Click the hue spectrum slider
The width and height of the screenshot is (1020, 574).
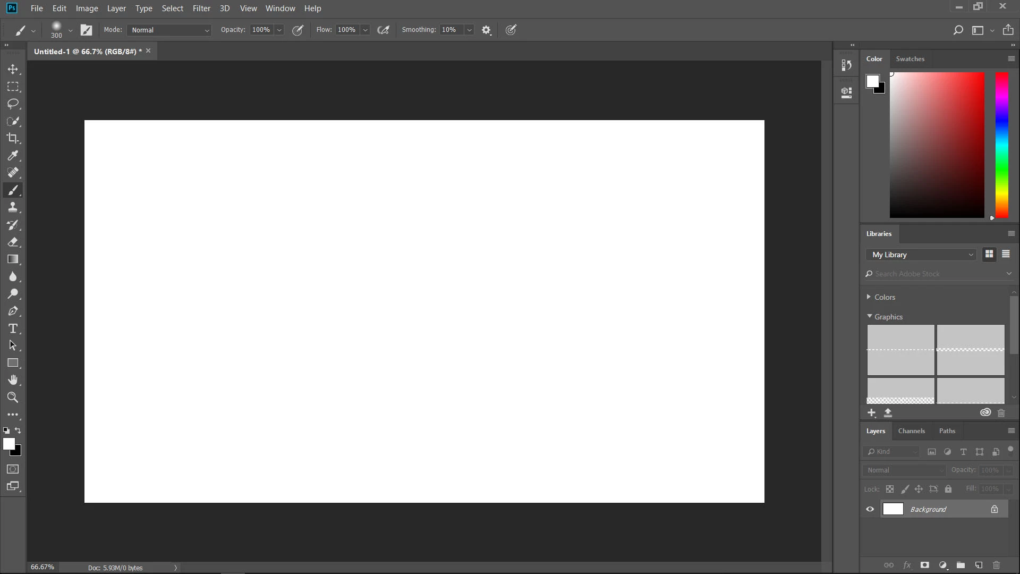[1001, 145]
